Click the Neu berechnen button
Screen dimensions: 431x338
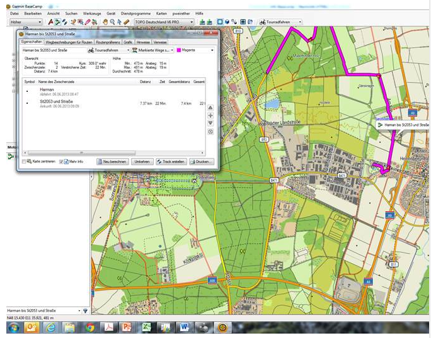point(113,162)
